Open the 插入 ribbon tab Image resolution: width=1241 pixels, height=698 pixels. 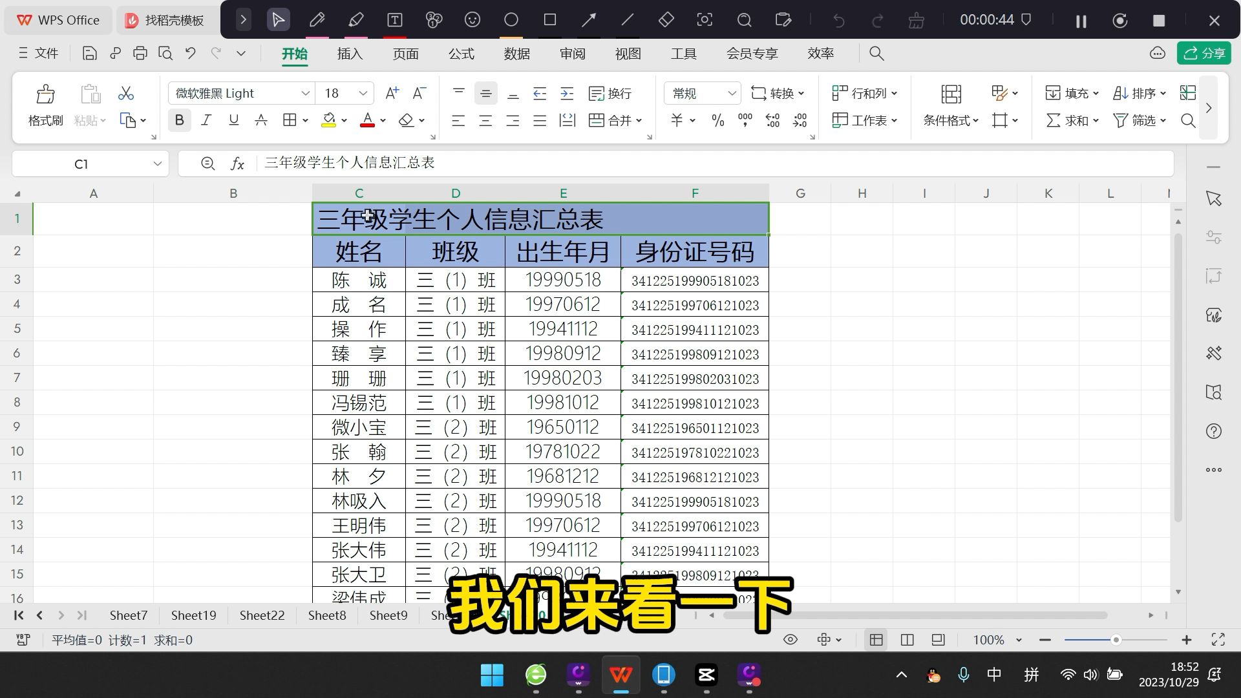coord(350,54)
